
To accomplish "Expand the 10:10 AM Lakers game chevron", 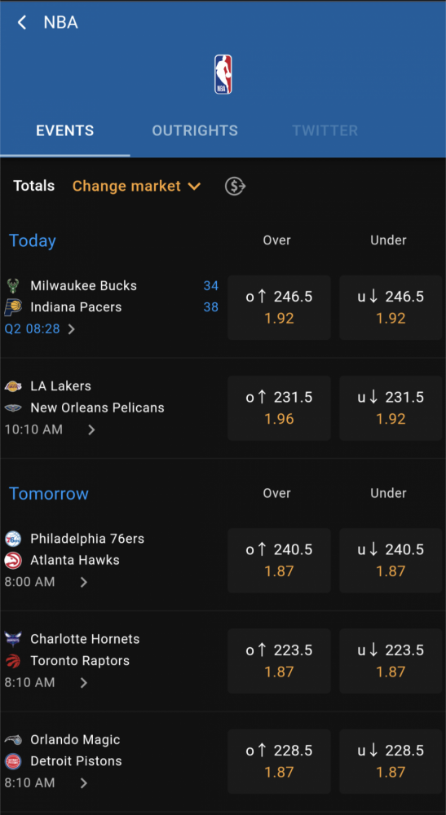I will point(91,430).
